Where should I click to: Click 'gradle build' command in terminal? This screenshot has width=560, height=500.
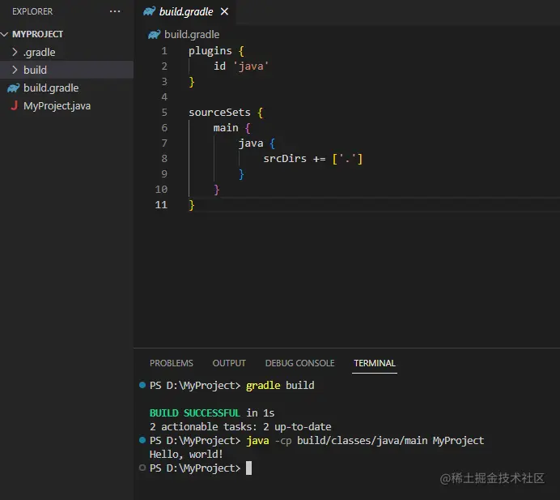click(280, 385)
